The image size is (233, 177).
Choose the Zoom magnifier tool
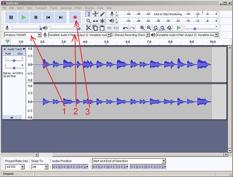(89, 21)
